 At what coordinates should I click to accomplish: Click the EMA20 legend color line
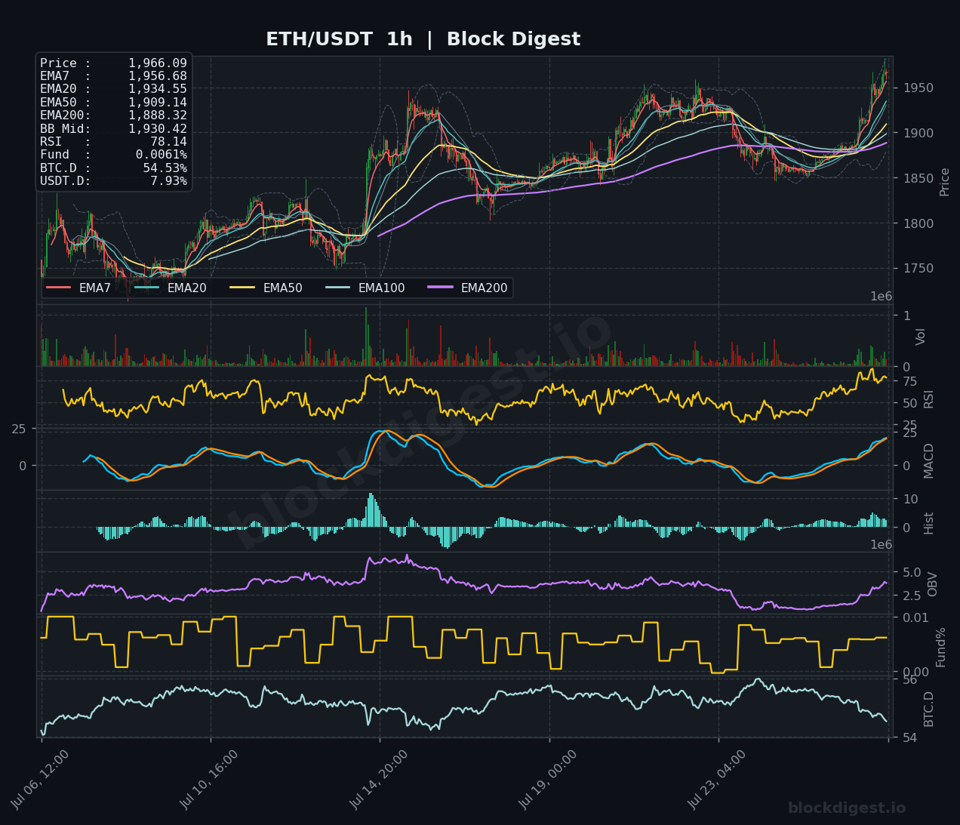(x=147, y=288)
